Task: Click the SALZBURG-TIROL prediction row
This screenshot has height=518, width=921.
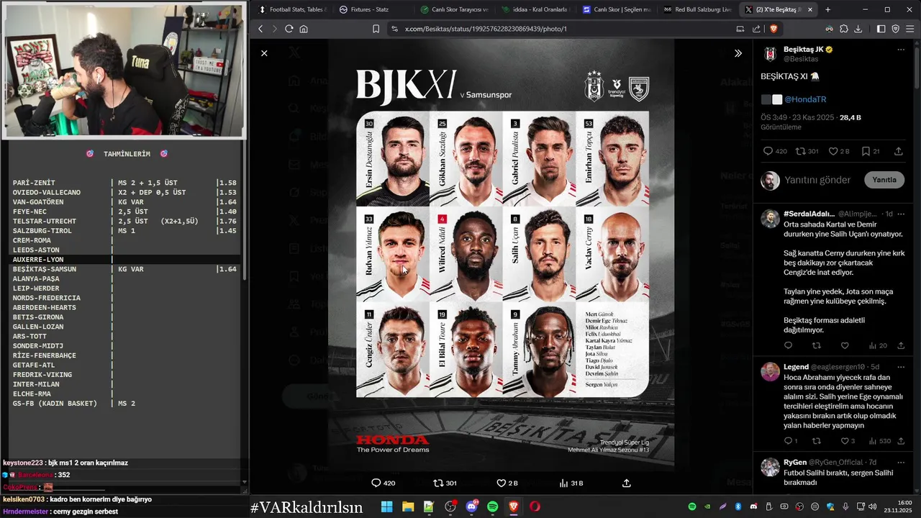Action: coord(124,231)
